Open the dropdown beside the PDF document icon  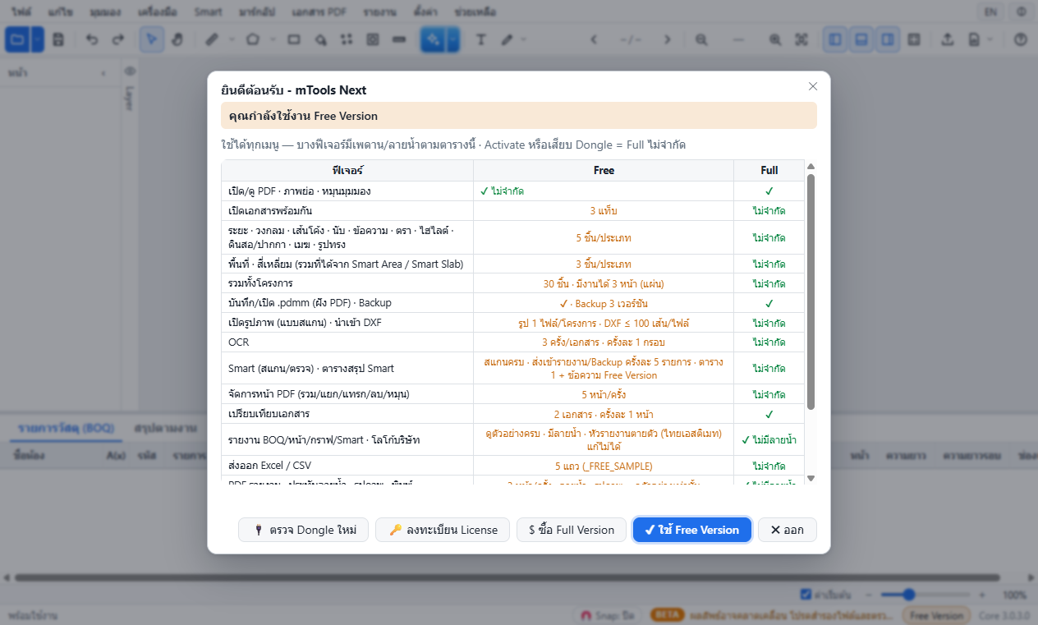(990, 39)
